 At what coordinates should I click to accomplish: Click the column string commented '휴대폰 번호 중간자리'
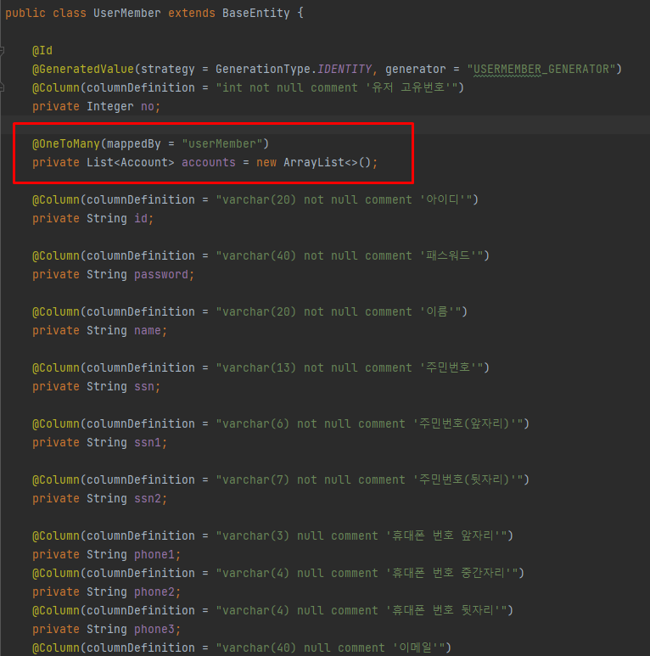[367, 574]
